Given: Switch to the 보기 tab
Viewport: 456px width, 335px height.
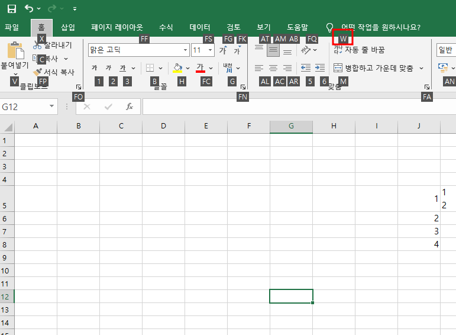Looking at the screenshot, I should (x=264, y=27).
